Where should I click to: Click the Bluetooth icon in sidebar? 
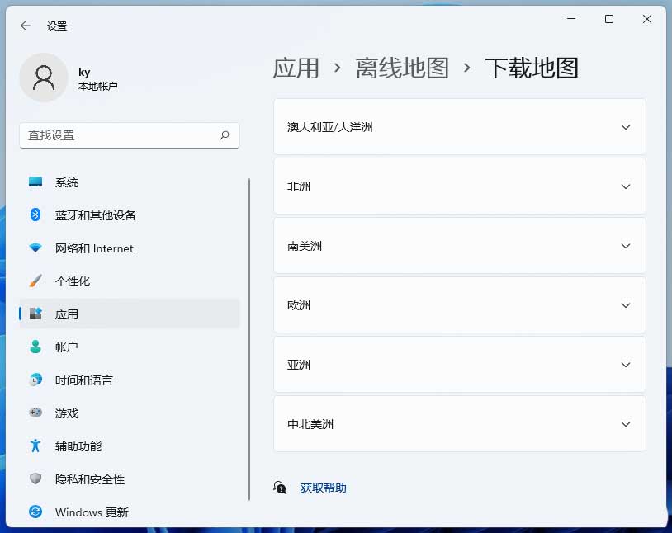tap(35, 215)
